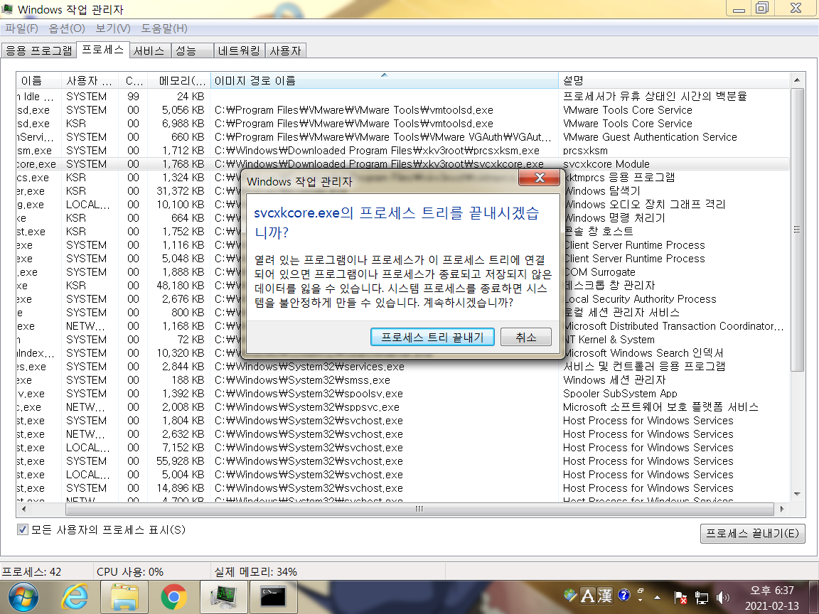The width and height of the screenshot is (819, 614).
Task: Open the 보기(V) menu
Action: (113, 28)
